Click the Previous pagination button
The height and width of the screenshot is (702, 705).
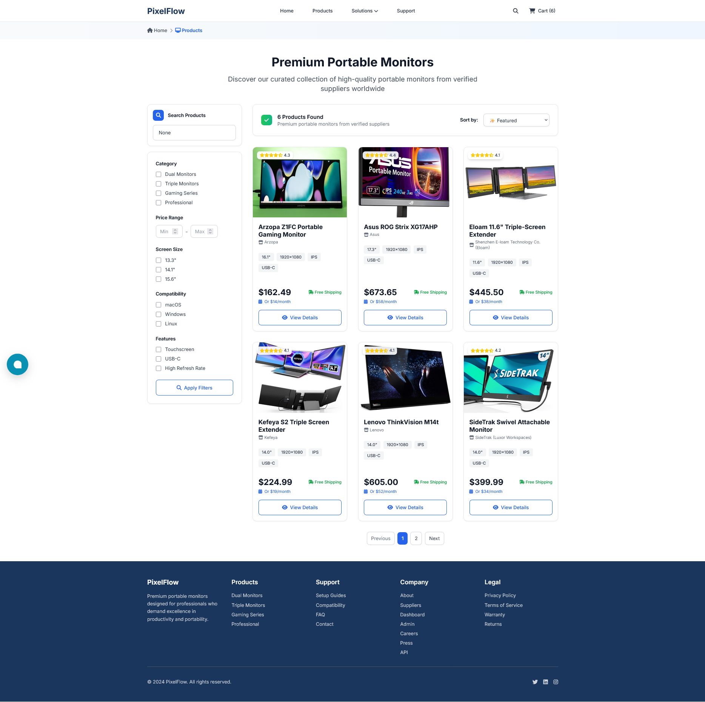pyautogui.click(x=381, y=539)
